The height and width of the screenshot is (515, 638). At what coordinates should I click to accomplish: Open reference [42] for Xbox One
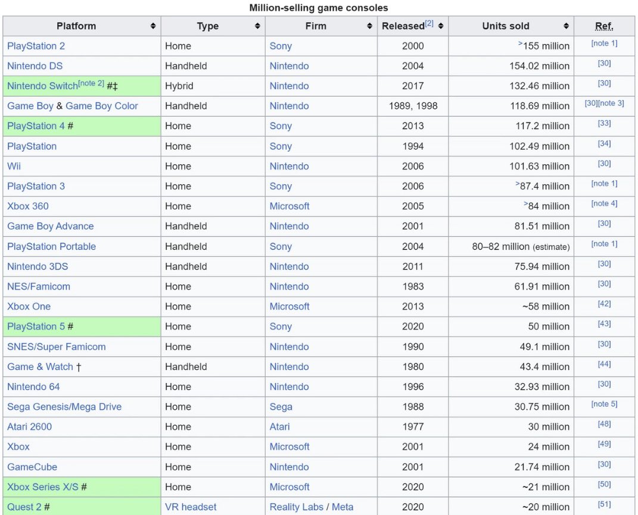point(604,304)
